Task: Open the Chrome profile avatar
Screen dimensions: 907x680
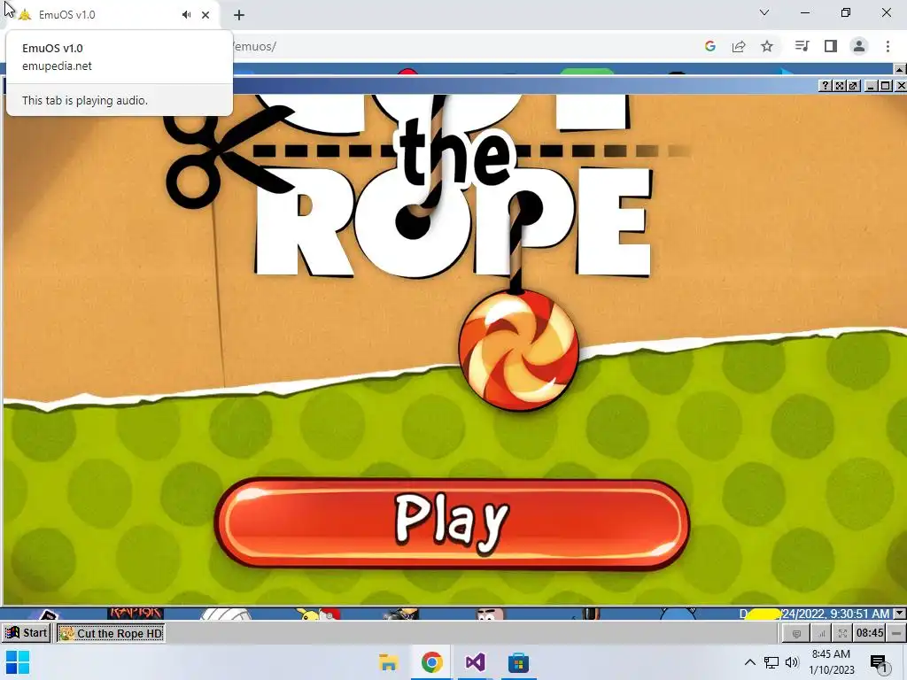Action: 859,46
